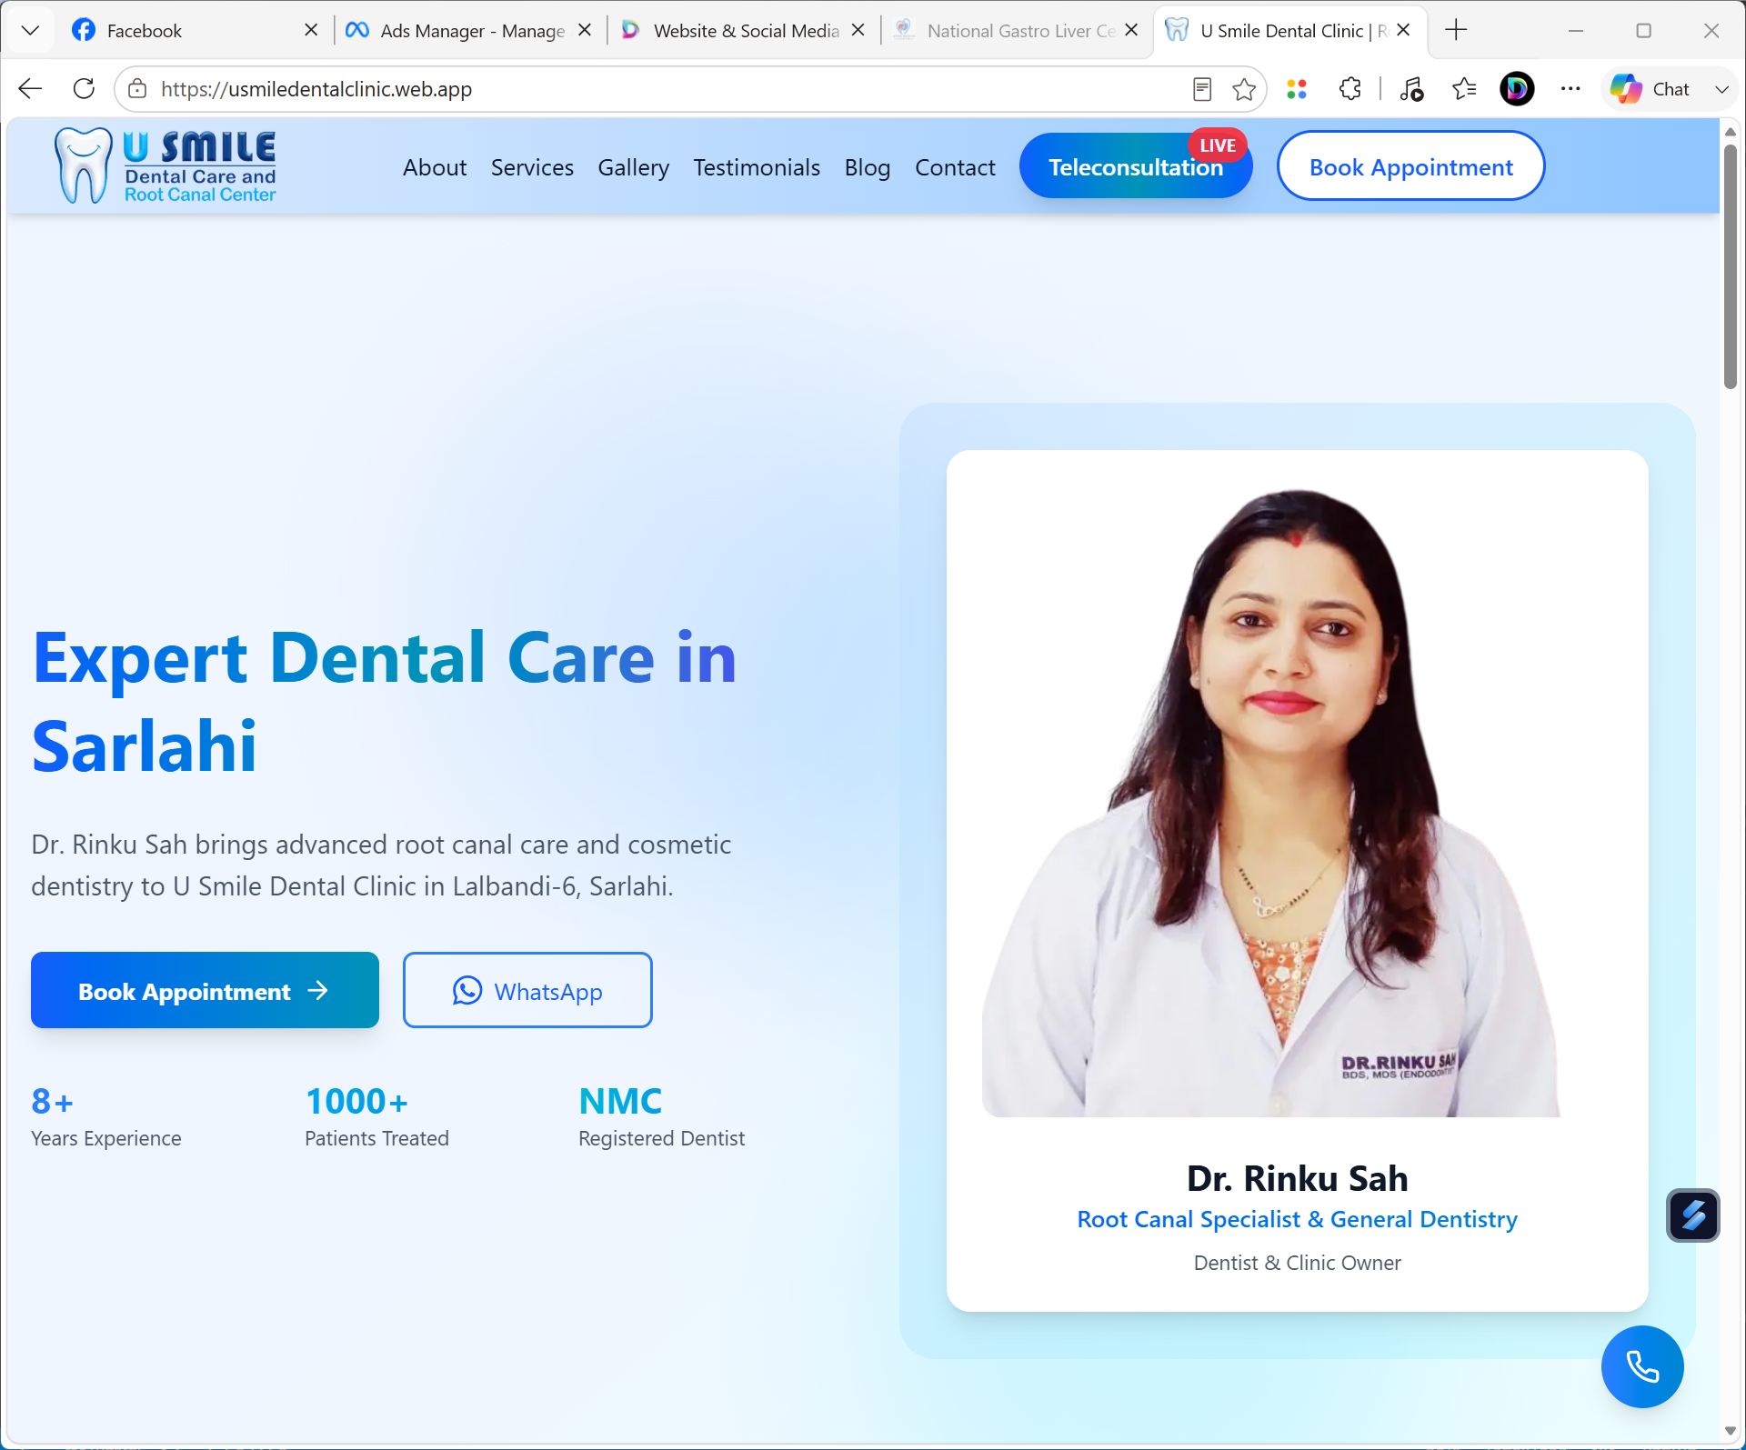The height and width of the screenshot is (1450, 1746).
Task: Add page to favorites star icon
Action: pos(1244,88)
